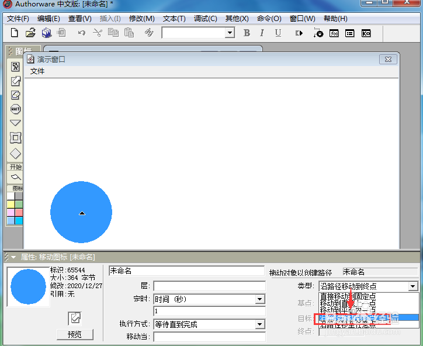
Task: Open the Variables window icon
Action: 349,33
